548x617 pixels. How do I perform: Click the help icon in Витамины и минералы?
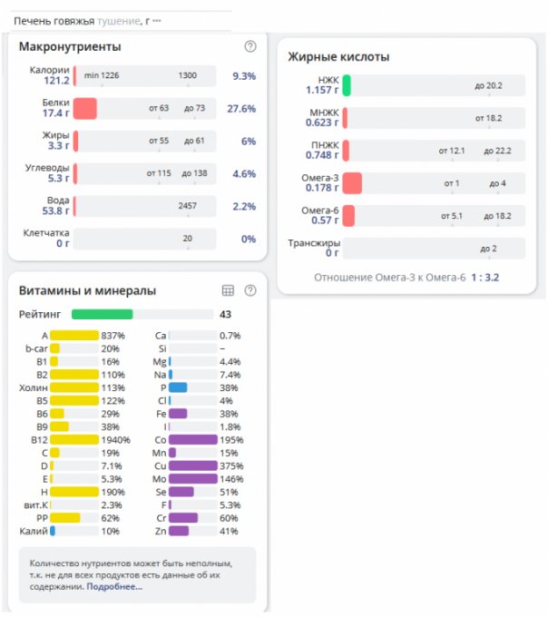pos(250,290)
